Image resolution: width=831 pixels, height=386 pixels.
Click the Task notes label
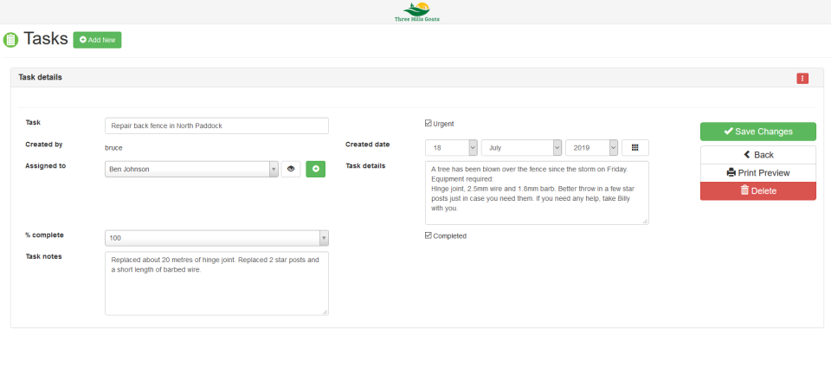click(x=43, y=256)
